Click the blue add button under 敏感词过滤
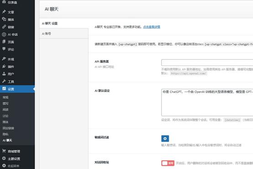The height and width of the screenshot is (169, 253). coord(165,139)
